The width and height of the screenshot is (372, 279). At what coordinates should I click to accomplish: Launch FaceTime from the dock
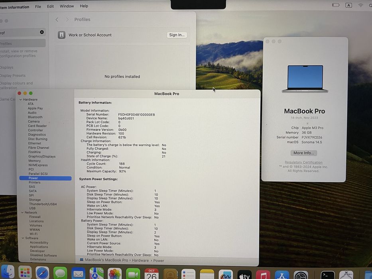click(133, 274)
